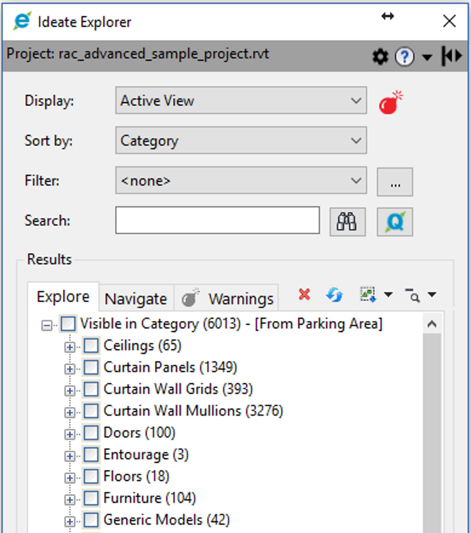Click the red X delete icon
The image size is (471, 533).
pos(304,294)
